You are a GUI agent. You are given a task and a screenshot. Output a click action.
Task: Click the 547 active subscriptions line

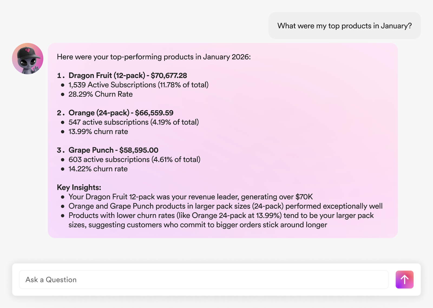coord(134,122)
